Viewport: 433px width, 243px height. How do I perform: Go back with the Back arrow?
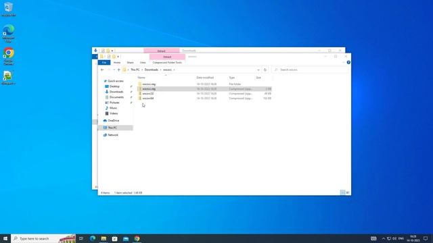(102, 70)
